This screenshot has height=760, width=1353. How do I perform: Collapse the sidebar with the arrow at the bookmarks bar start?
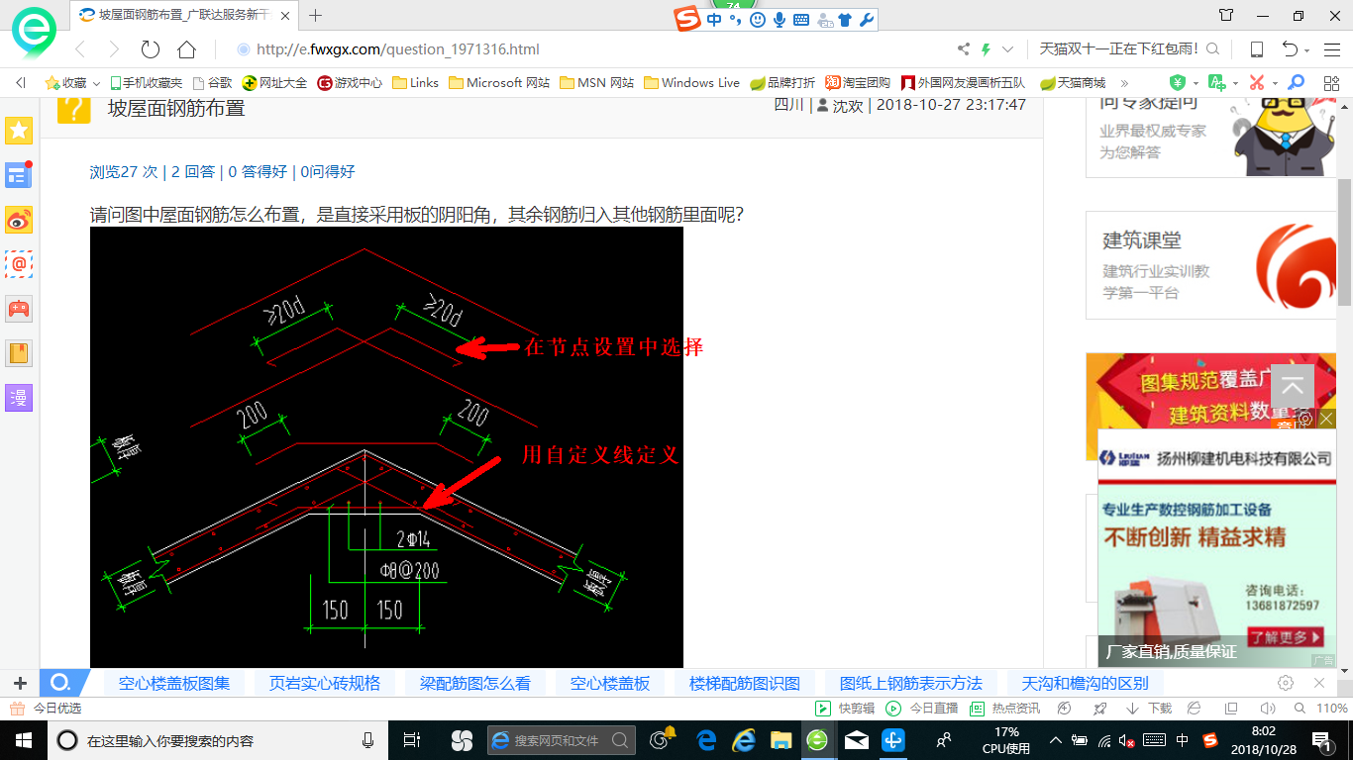pos(21,83)
